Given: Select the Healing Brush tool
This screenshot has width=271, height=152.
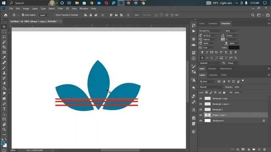Looking at the screenshot, I should (x=4, y=63).
